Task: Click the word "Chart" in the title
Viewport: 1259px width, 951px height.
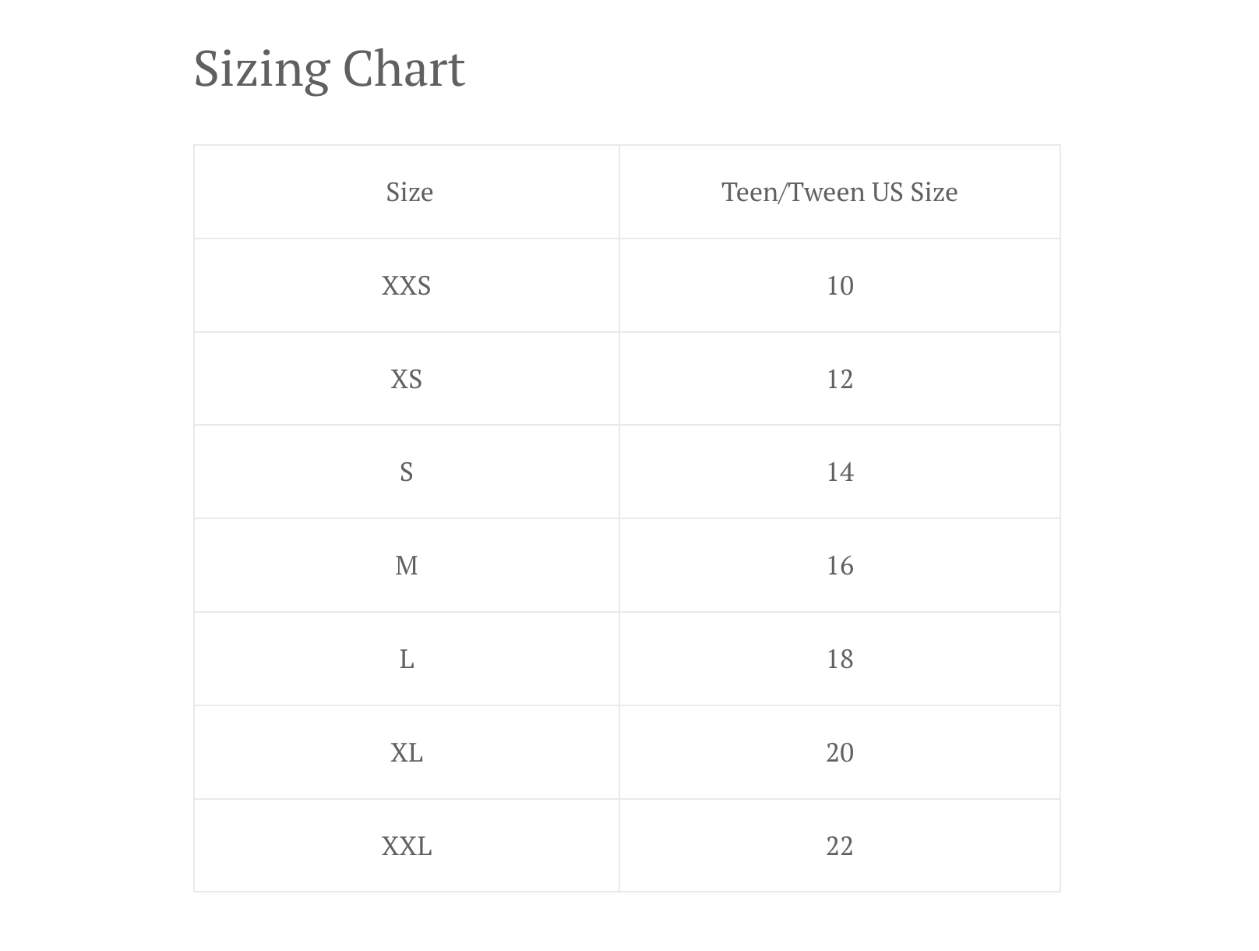Action: coord(404,69)
